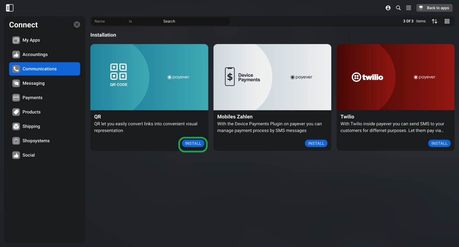The image size is (459, 247).
Task: Click the Connect sidebar heading
Action: point(24,25)
